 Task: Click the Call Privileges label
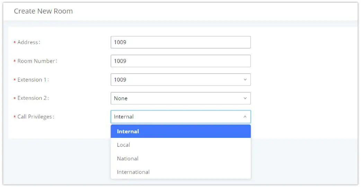[x=36, y=117]
